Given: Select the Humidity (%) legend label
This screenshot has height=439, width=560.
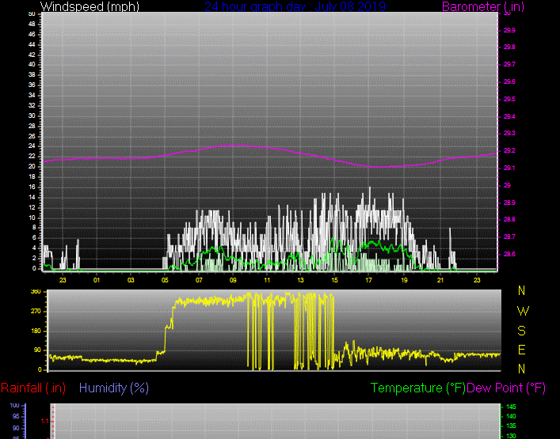Looking at the screenshot, I should (x=114, y=388).
